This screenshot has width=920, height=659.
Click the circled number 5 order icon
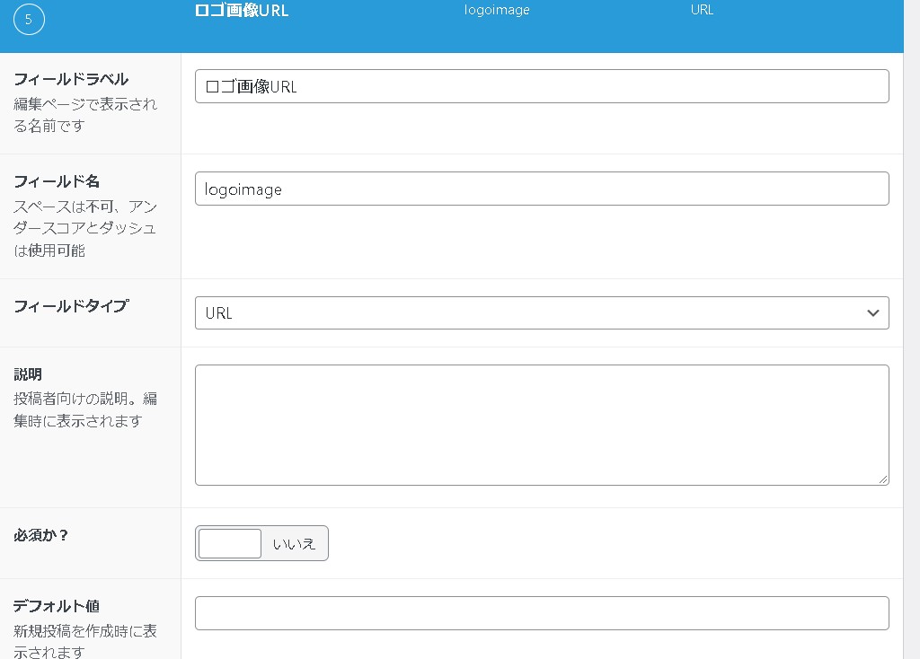coord(29,20)
